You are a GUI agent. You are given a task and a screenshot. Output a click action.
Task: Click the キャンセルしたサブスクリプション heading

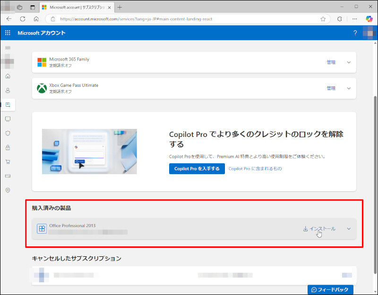[x=77, y=258]
